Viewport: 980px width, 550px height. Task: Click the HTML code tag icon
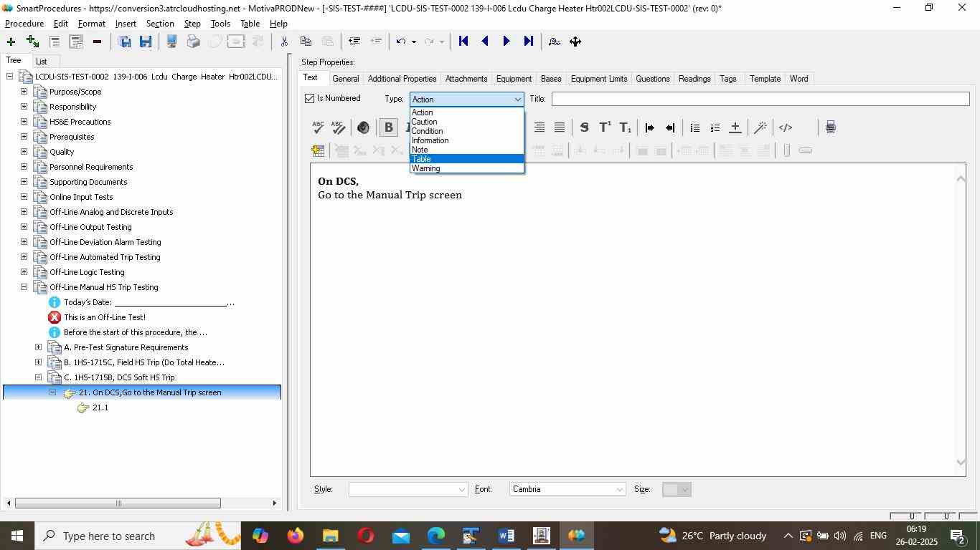(x=786, y=127)
